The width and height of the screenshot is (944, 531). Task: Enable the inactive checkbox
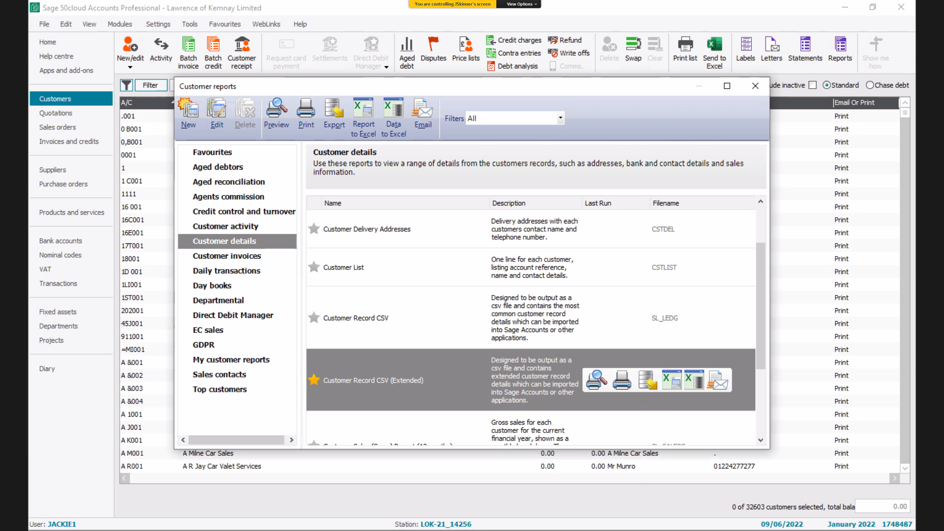coord(813,85)
